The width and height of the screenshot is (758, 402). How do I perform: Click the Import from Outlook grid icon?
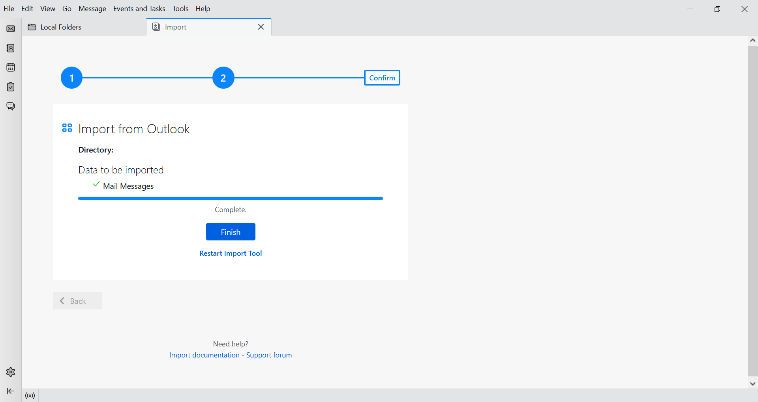point(67,128)
